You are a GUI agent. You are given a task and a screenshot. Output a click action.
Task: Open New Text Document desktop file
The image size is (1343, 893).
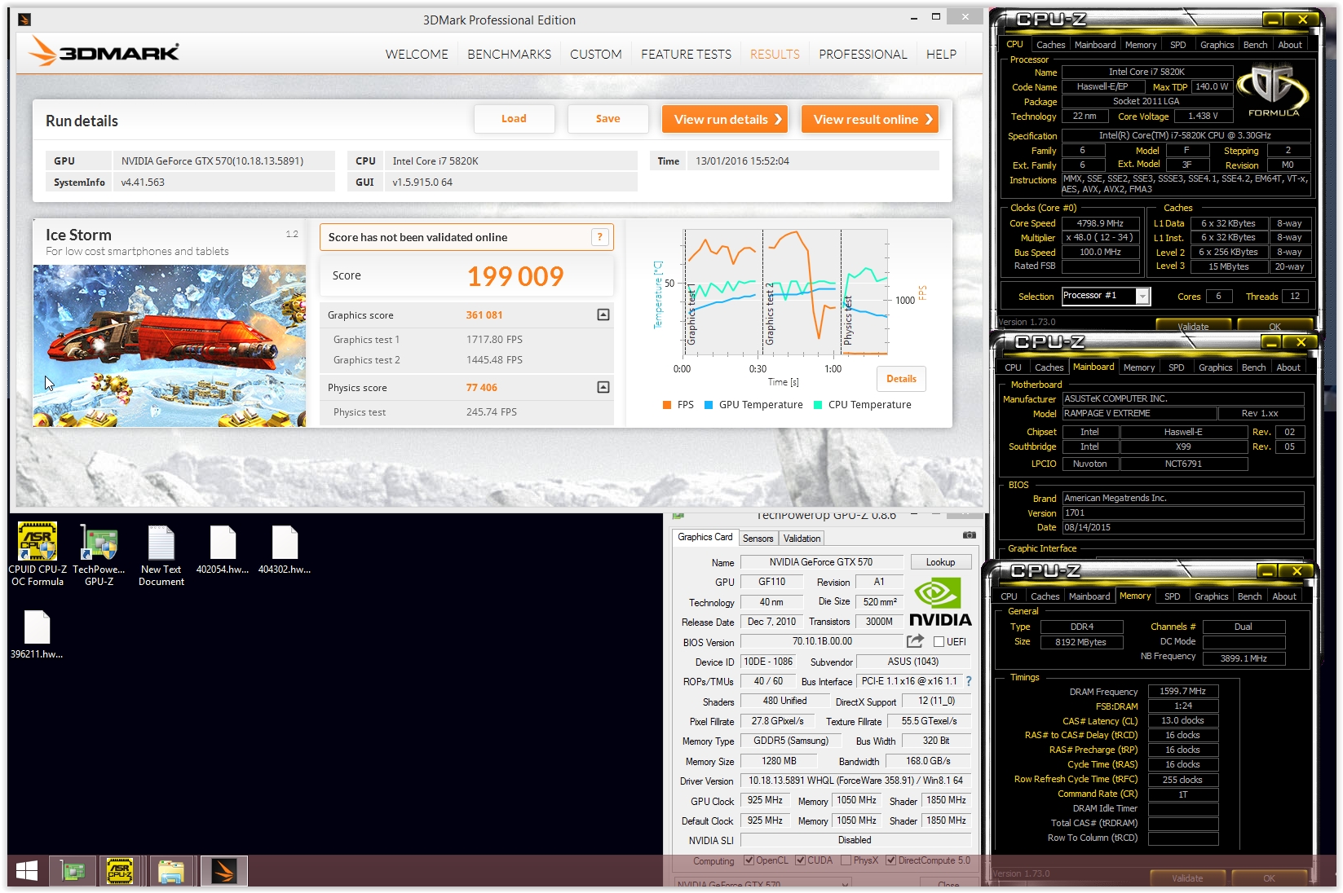(x=161, y=554)
